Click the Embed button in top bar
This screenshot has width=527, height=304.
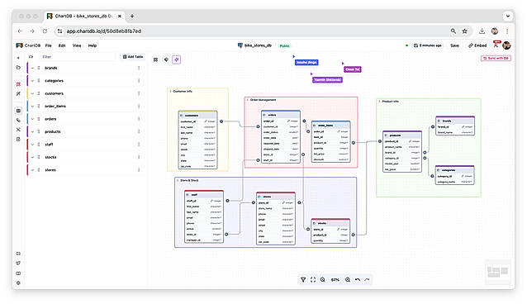pos(477,45)
